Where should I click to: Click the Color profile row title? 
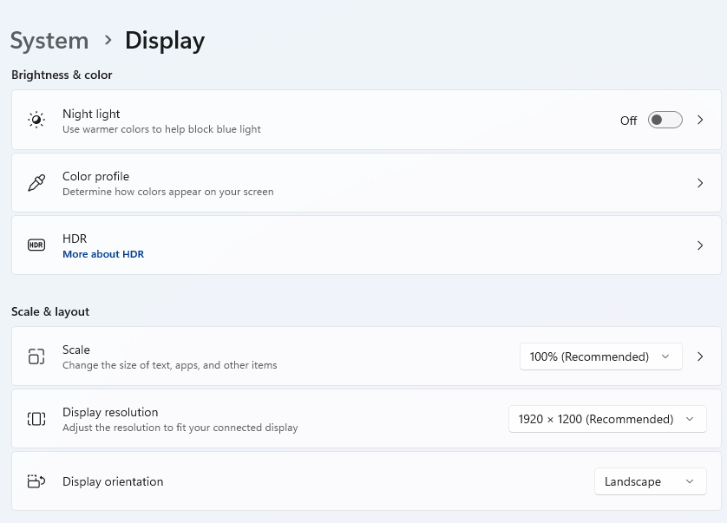pos(95,176)
